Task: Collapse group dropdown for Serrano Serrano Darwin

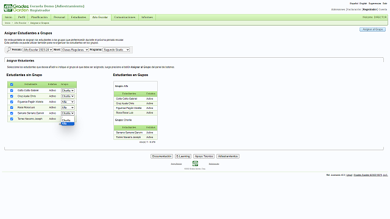Action: coord(68,113)
